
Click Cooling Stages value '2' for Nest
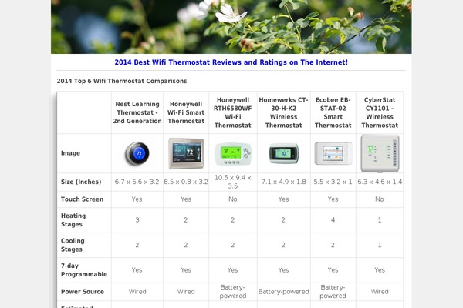137,245
